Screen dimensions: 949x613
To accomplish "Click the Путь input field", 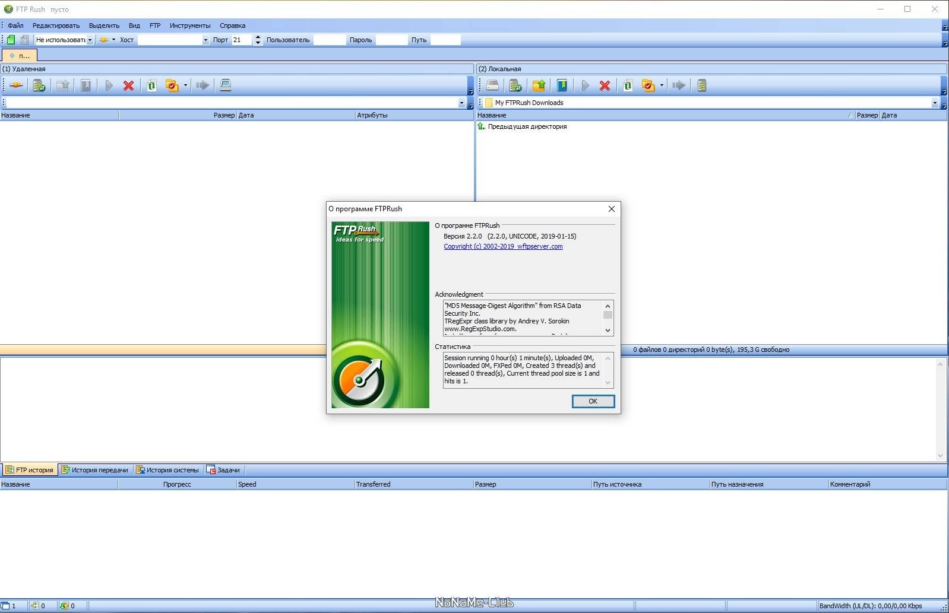I will (445, 40).
